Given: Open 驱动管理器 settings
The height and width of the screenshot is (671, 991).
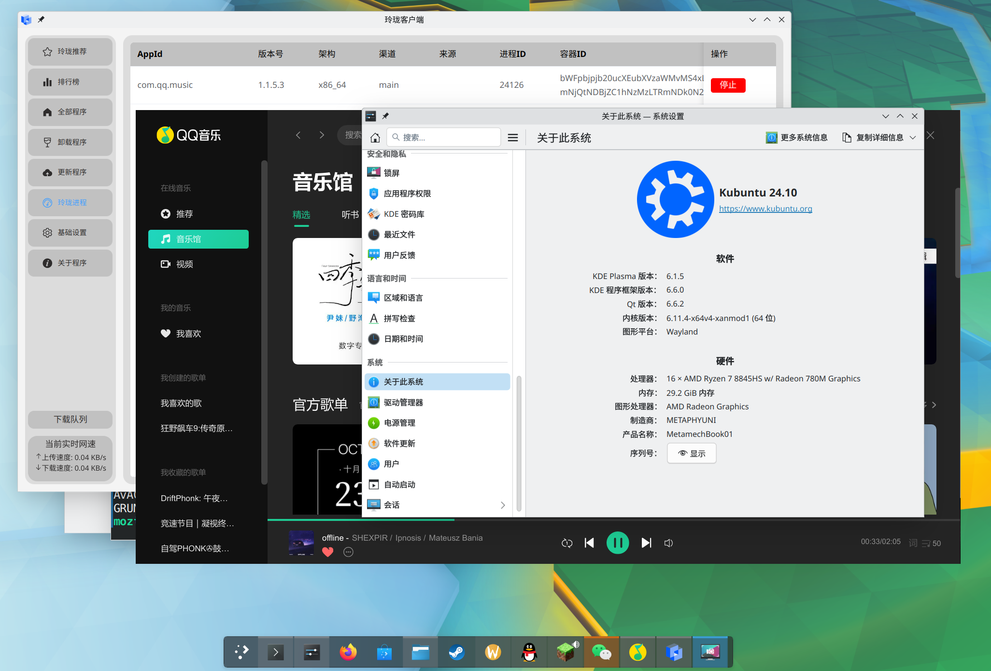Looking at the screenshot, I should 437,403.
